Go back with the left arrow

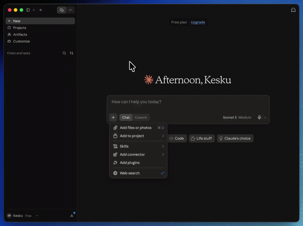click(34, 10)
